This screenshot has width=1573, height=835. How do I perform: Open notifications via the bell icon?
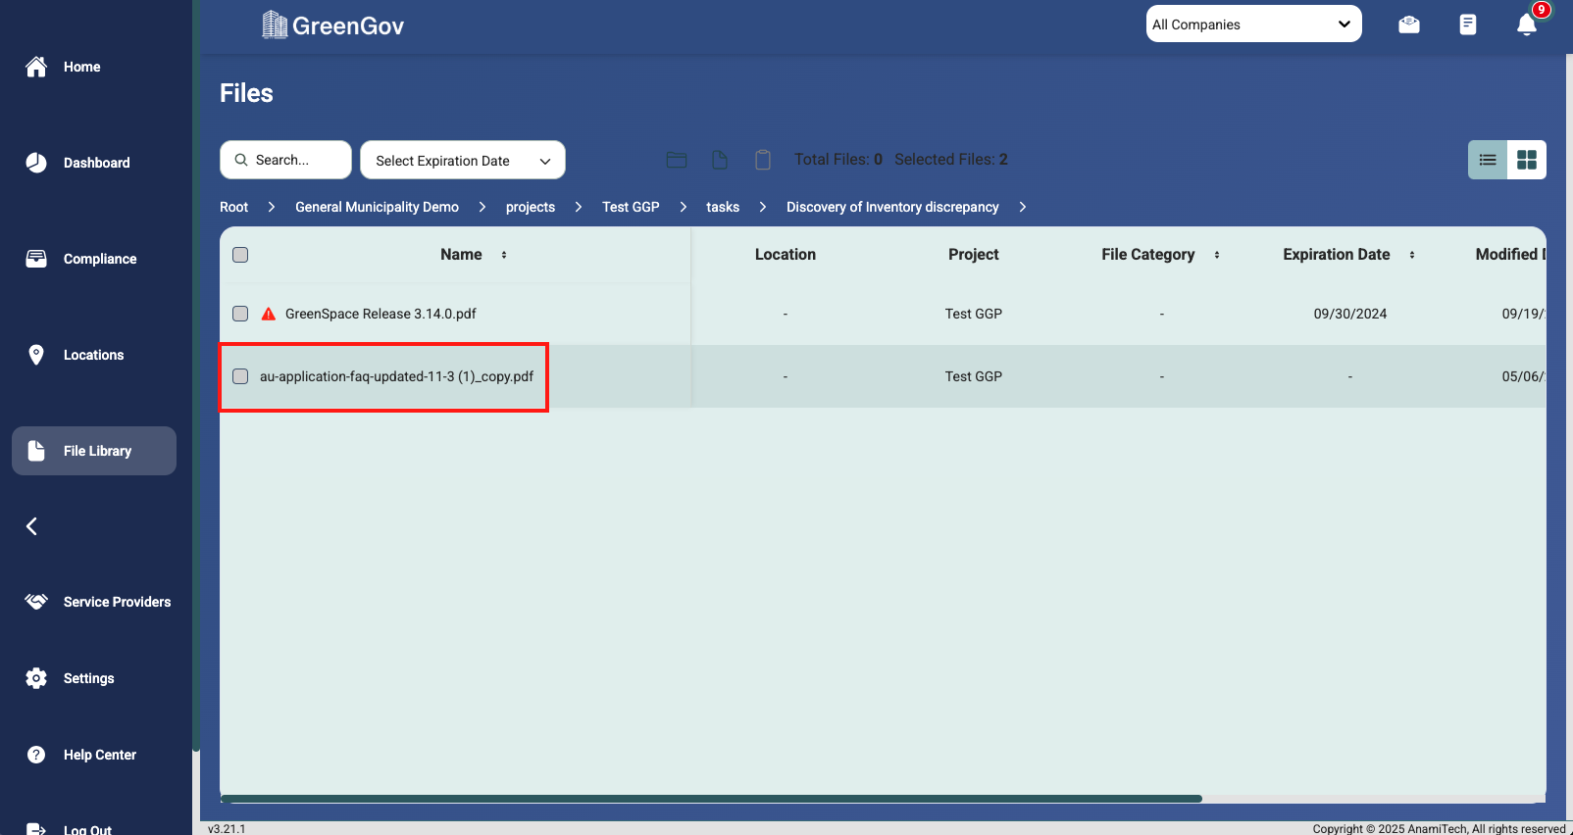pos(1527,25)
